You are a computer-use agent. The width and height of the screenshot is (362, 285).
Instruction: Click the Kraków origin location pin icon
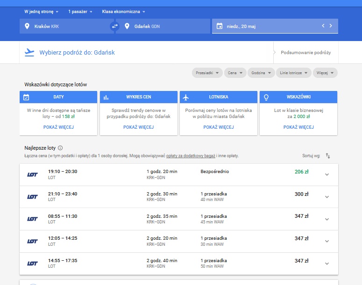27,26
